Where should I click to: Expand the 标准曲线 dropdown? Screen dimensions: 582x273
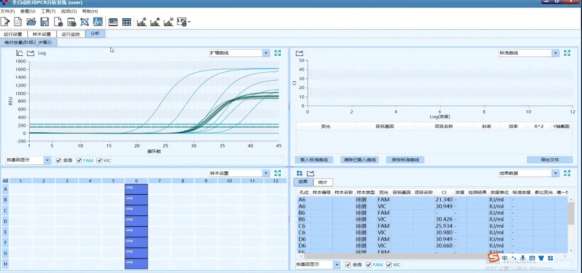(x=555, y=53)
